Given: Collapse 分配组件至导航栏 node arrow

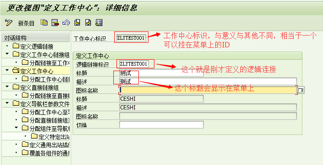Looking at the screenshot, I should (16, 128).
